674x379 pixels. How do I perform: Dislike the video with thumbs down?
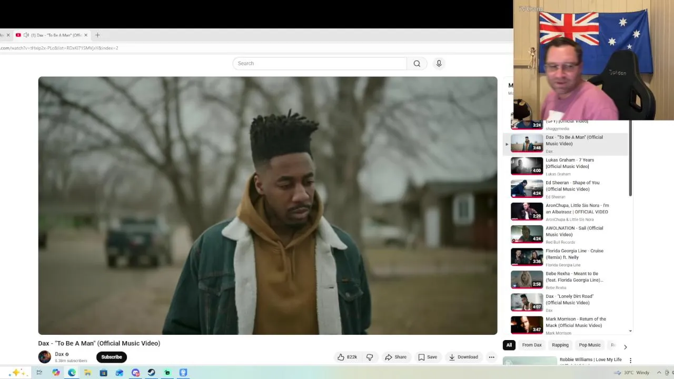click(370, 357)
